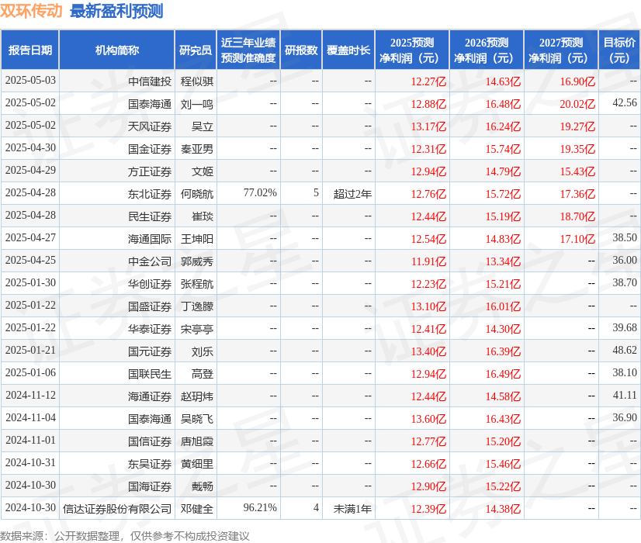
Task: Click the 最新盈利预测 heading
Action: (116, 11)
